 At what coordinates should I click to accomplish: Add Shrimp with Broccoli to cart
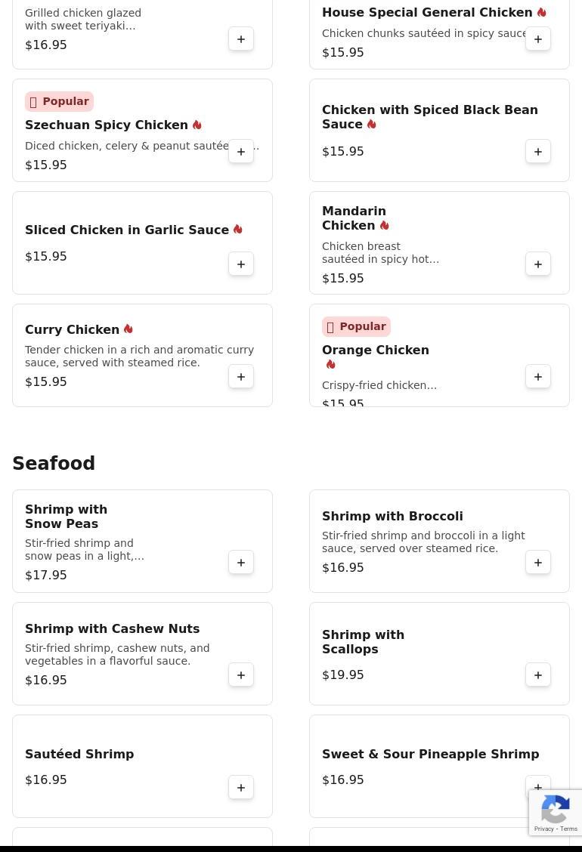(x=538, y=563)
